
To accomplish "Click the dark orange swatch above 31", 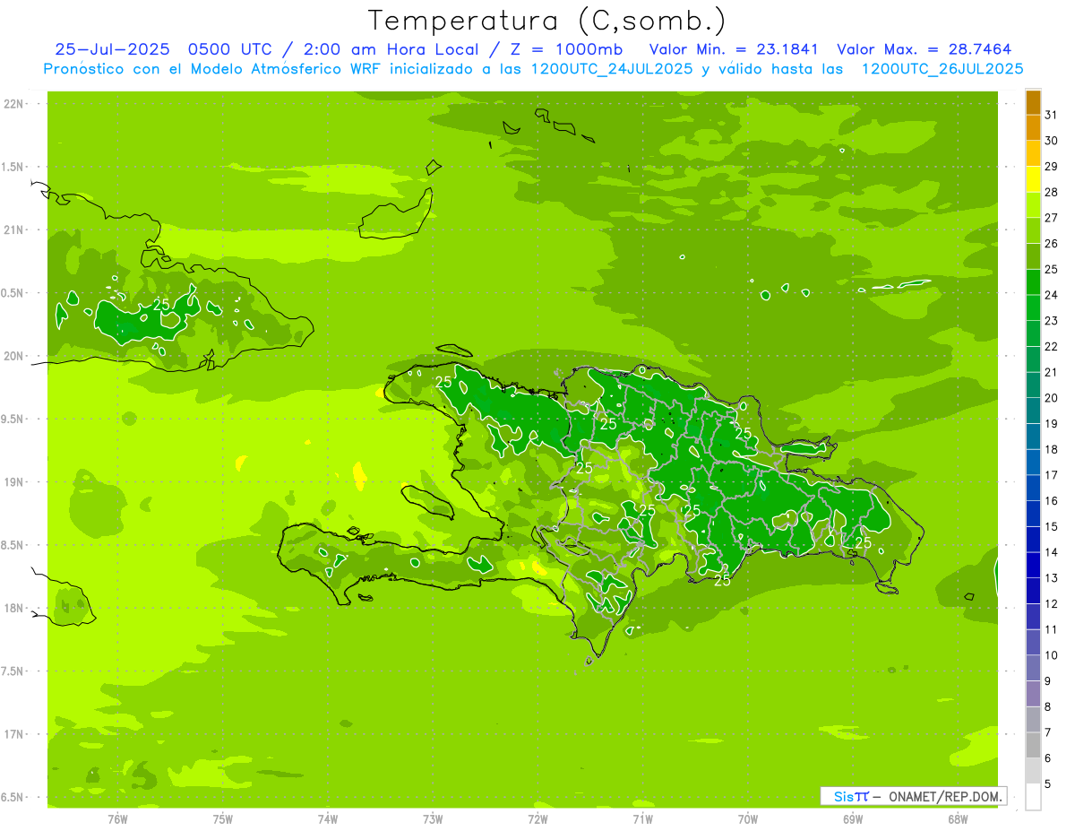I will [1033, 101].
